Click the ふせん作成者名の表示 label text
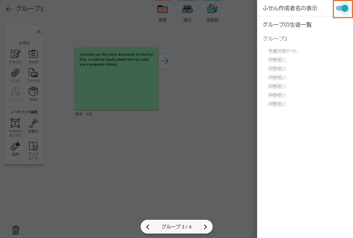Screen dimensions: 353x238 pyautogui.click(x=290, y=8)
